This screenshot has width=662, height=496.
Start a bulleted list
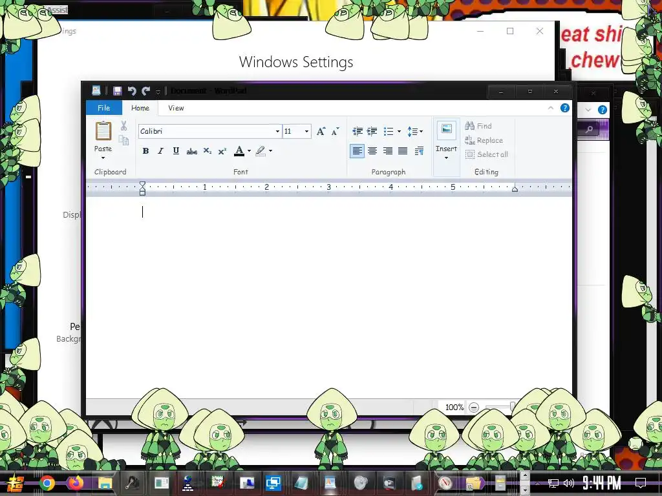[389, 131]
